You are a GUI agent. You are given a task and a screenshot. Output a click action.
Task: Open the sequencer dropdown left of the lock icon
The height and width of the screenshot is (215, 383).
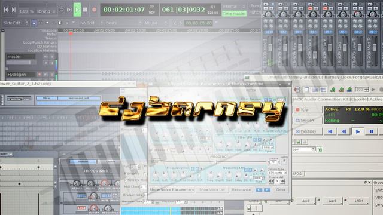click(x=304, y=149)
